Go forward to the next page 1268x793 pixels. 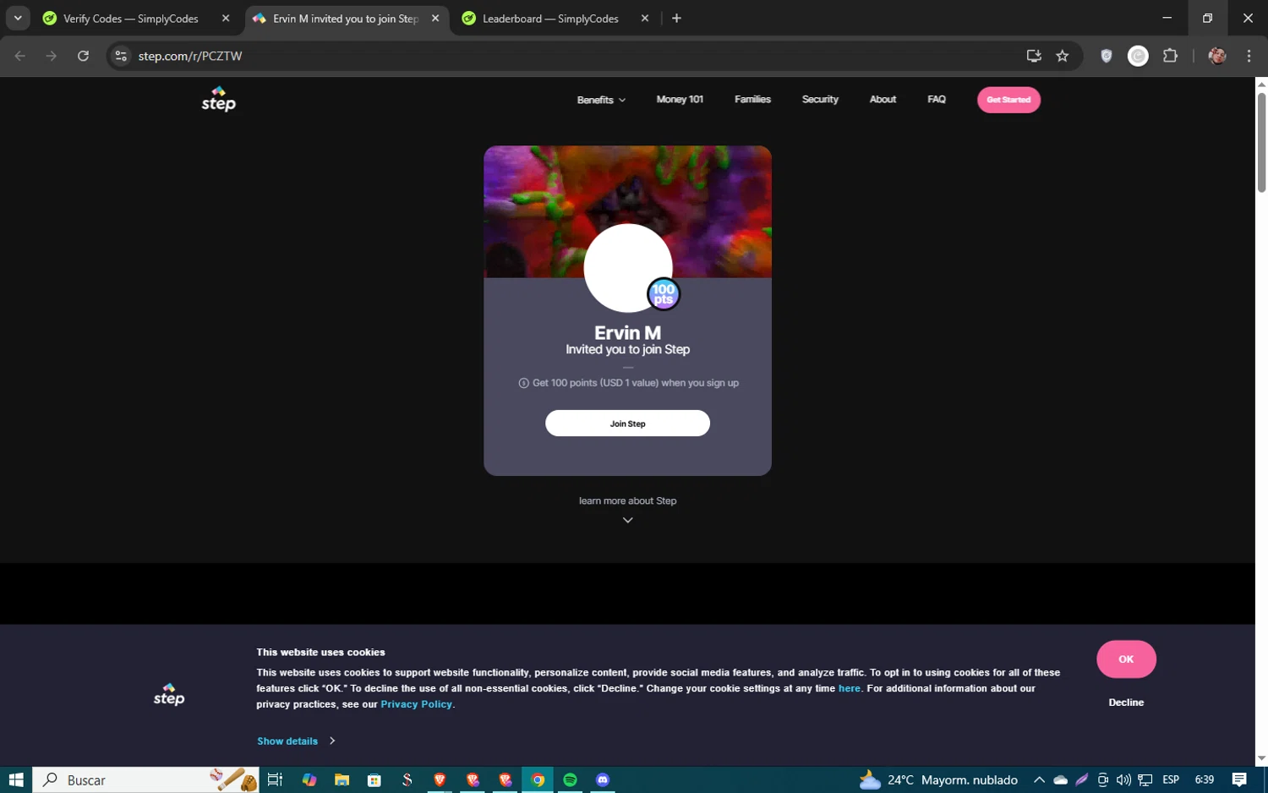(x=52, y=56)
